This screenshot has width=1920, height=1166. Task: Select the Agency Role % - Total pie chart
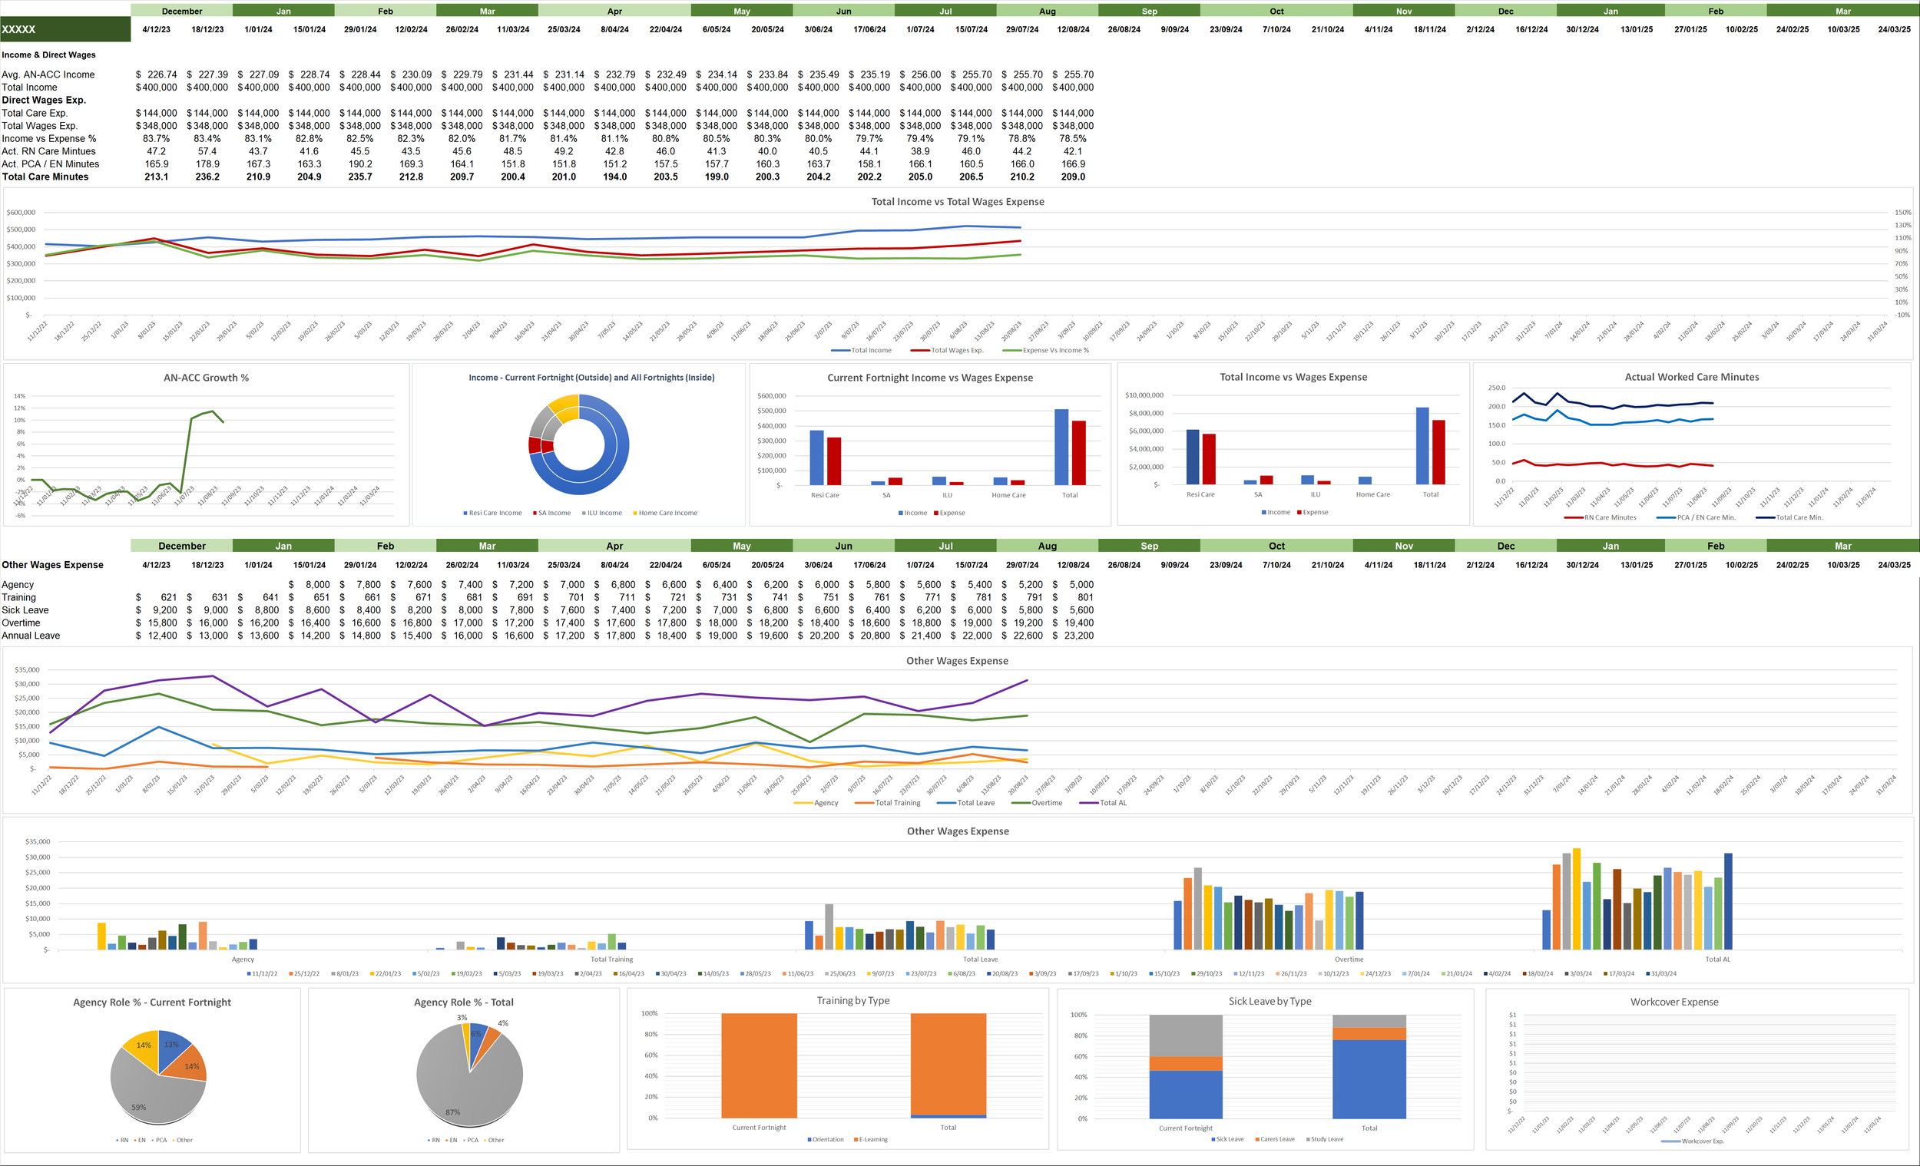(x=469, y=1075)
